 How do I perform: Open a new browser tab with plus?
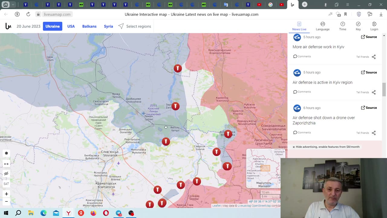tap(304, 5)
